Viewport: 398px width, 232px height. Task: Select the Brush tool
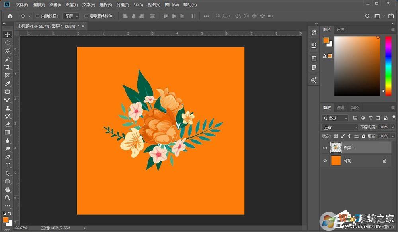point(7,100)
